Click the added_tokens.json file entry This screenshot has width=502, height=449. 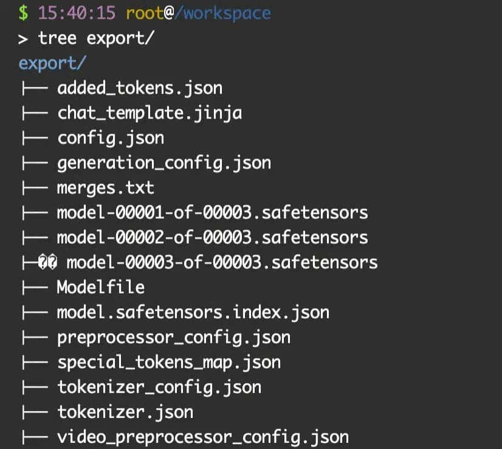click(x=140, y=88)
